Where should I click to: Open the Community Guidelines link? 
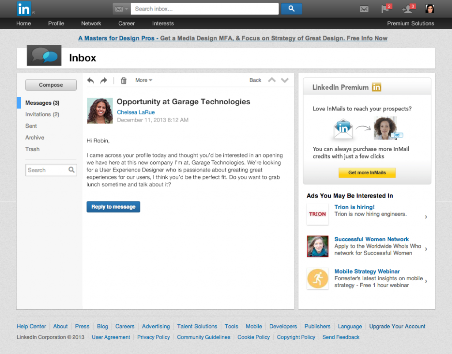click(x=203, y=337)
